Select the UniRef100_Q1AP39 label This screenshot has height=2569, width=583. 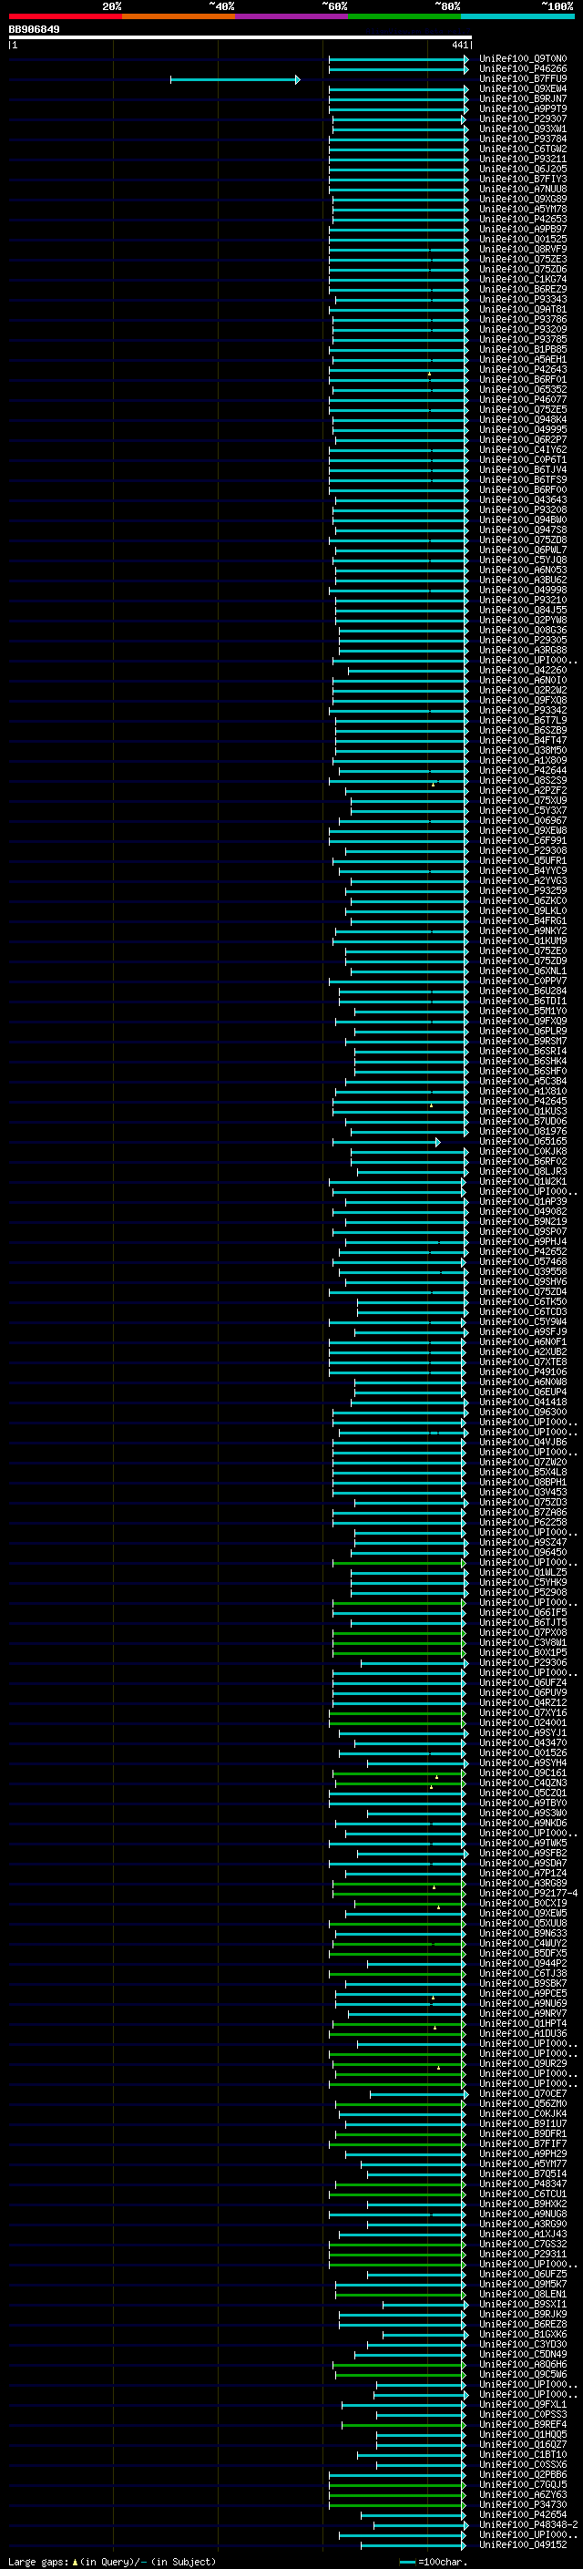click(523, 1201)
